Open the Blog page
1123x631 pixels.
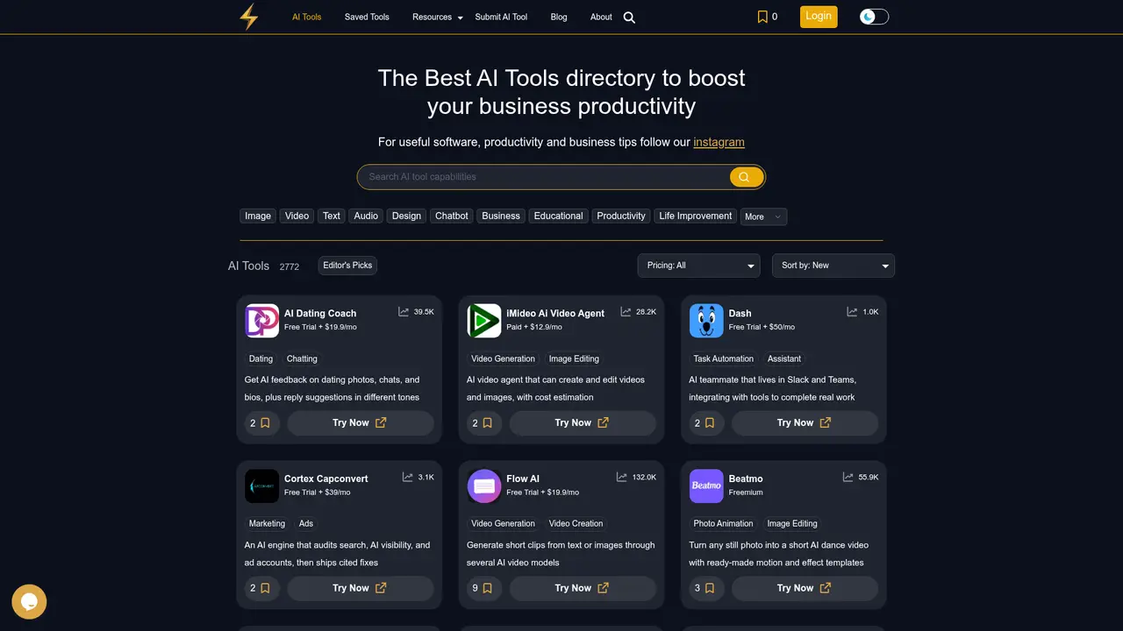tap(559, 17)
